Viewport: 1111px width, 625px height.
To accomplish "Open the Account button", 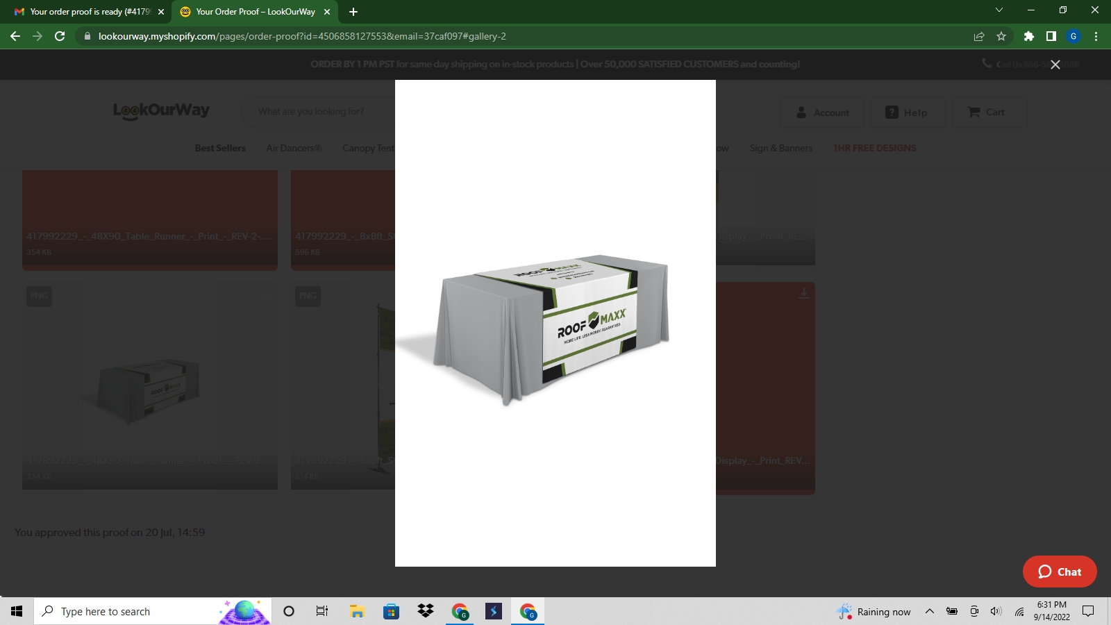I will (x=822, y=112).
